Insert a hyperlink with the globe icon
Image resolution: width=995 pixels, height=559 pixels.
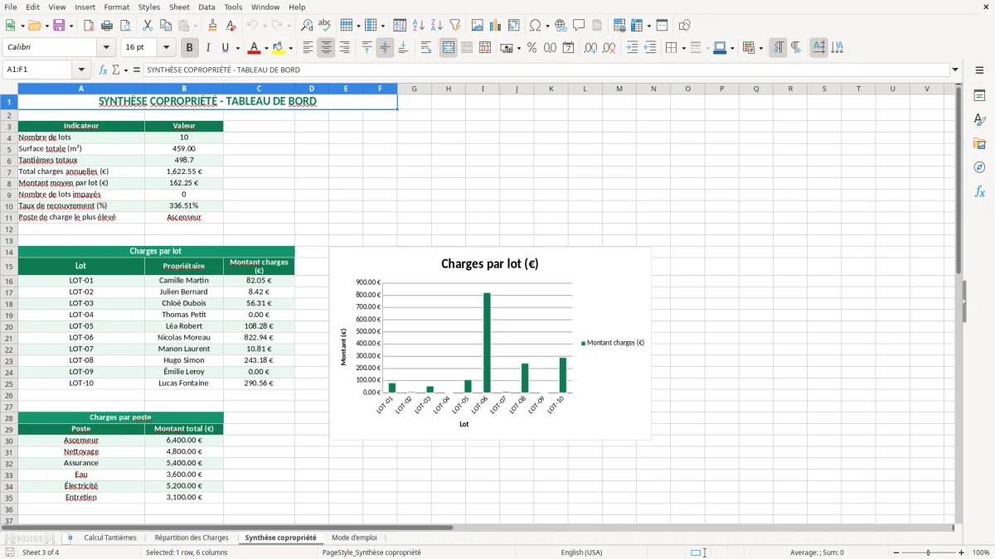pos(561,26)
